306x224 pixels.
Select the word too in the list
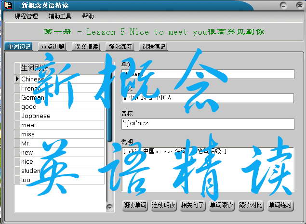pos(62,180)
